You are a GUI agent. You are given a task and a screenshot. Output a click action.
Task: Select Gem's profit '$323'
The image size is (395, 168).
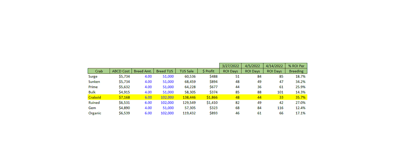point(214,108)
